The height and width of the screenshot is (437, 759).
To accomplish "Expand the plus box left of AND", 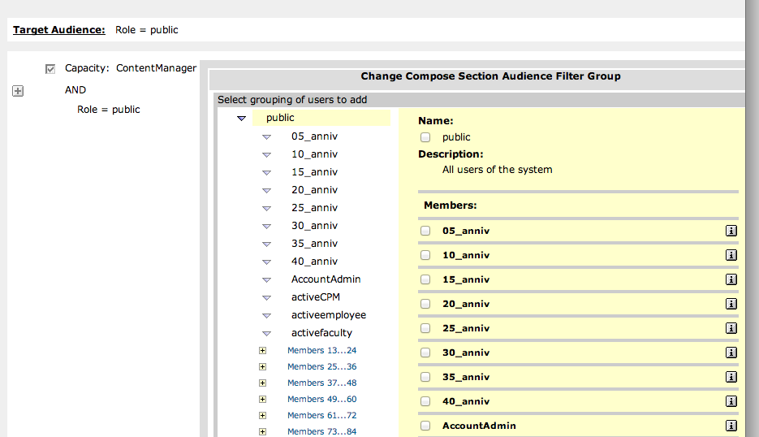I will pyautogui.click(x=18, y=91).
